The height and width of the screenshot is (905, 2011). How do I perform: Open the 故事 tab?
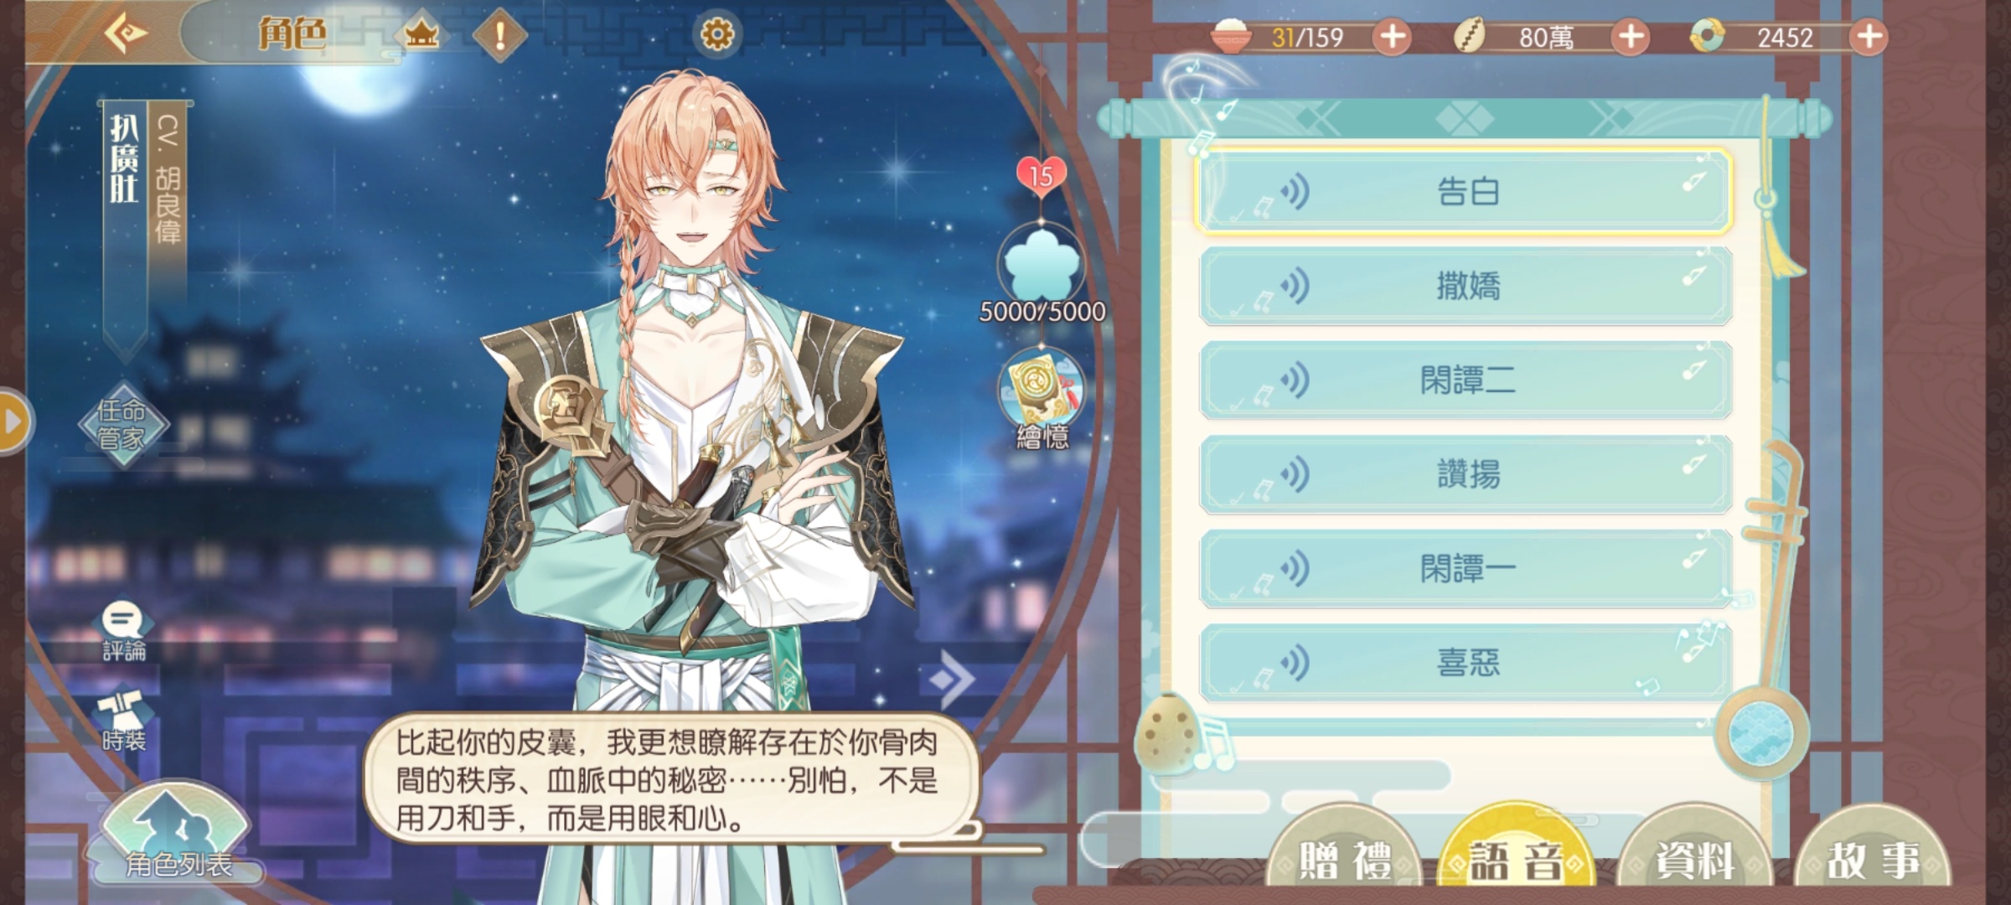1872,858
